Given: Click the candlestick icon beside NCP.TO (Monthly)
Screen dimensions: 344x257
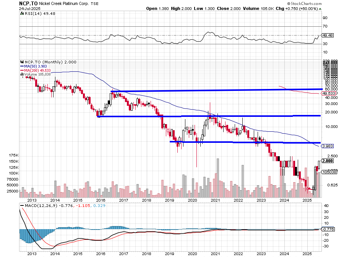Looking at the screenshot, I should 23,62.
